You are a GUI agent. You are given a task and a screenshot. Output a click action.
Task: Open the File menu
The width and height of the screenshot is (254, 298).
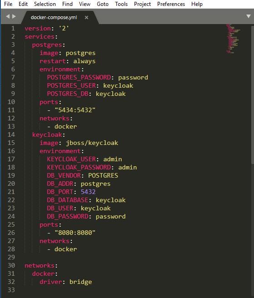tap(8, 4)
